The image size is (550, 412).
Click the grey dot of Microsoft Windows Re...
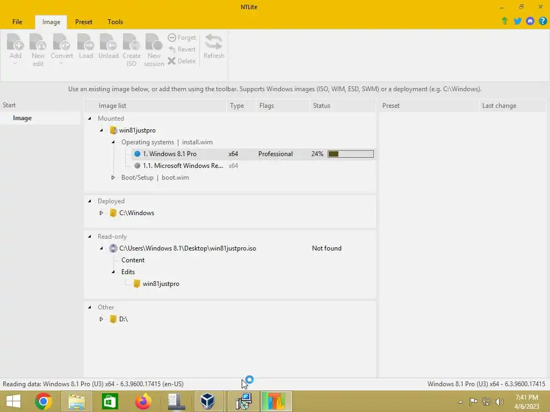(x=137, y=166)
